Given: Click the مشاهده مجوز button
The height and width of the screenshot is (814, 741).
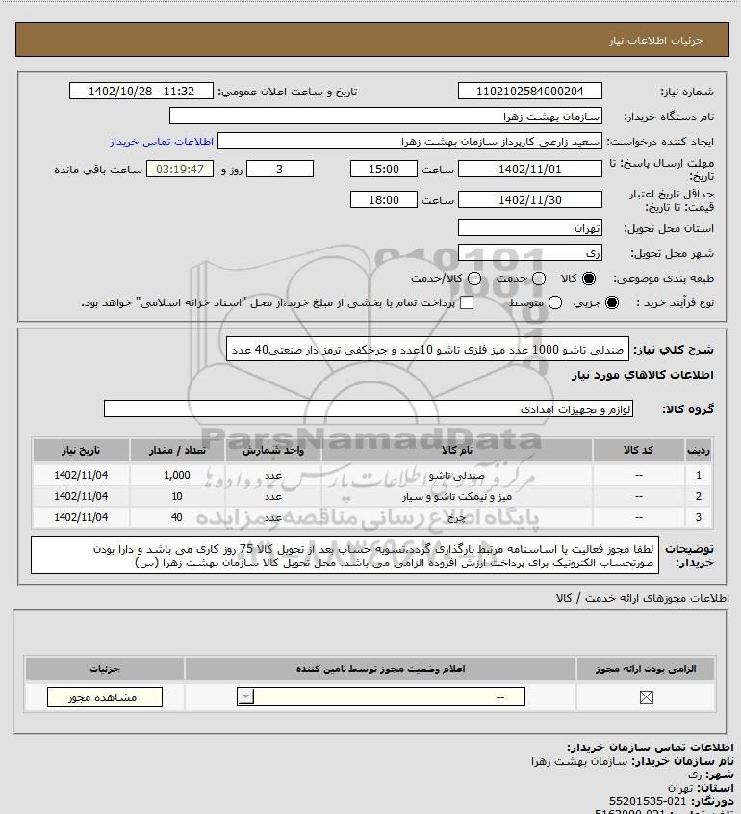Looking at the screenshot, I should [104, 697].
